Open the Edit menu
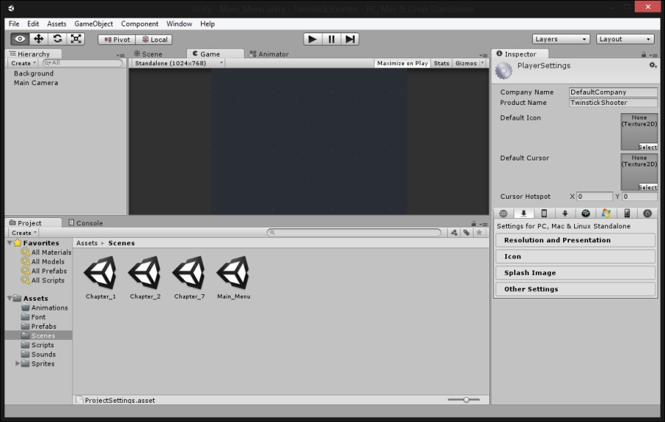The width and height of the screenshot is (665, 422). (x=33, y=24)
